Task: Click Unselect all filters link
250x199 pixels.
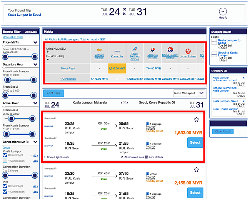Action: [13, 37]
